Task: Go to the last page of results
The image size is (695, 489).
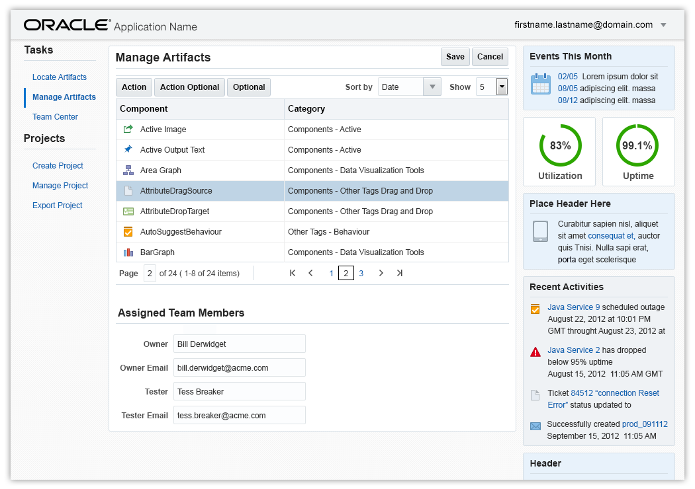Action: pyautogui.click(x=400, y=273)
